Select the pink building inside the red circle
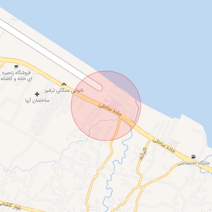The width and height of the screenshot is (212, 212). (115, 104)
